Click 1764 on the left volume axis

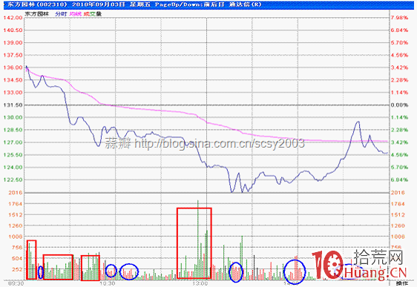point(15,204)
